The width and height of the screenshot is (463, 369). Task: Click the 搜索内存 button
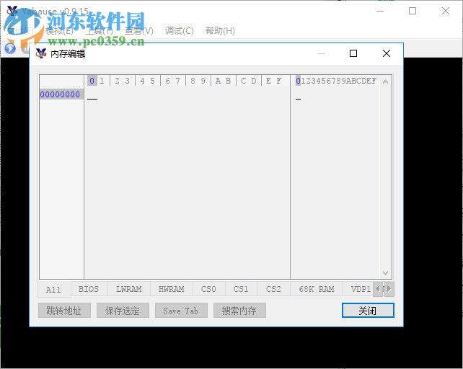(x=239, y=311)
